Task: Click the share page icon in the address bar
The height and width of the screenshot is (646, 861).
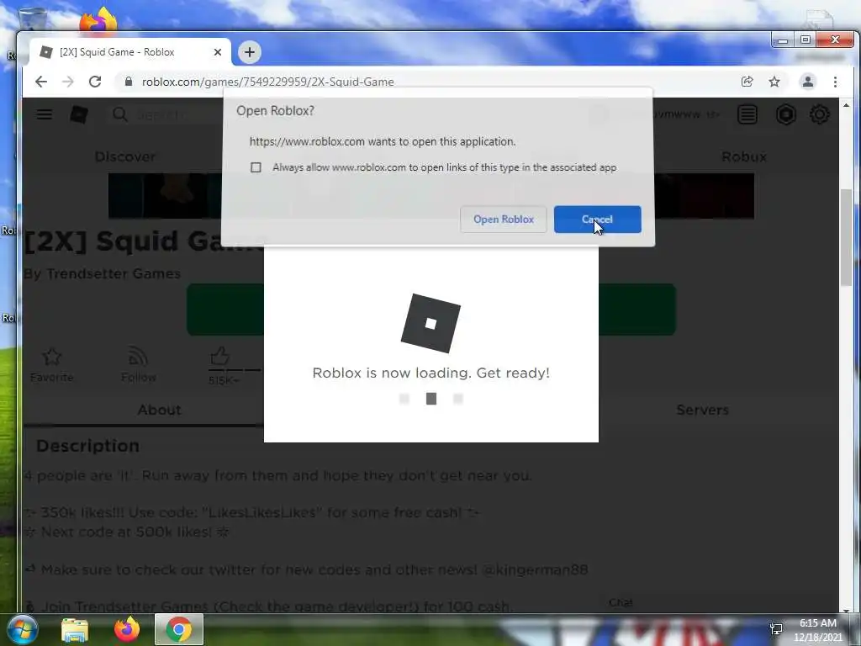Action: (747, 82)
